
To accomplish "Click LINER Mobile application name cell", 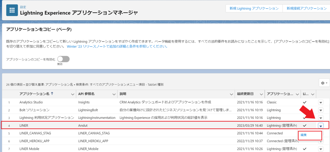I will point(29,149).
